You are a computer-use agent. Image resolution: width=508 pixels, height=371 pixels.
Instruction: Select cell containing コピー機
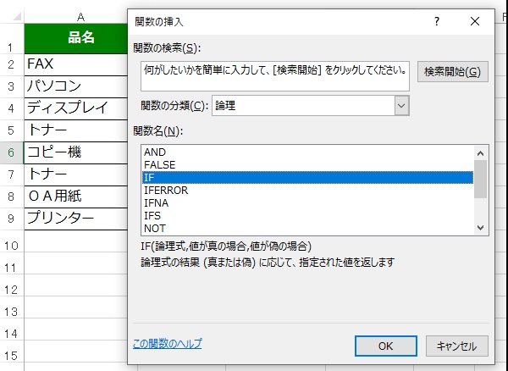click(x=76, y=153)
